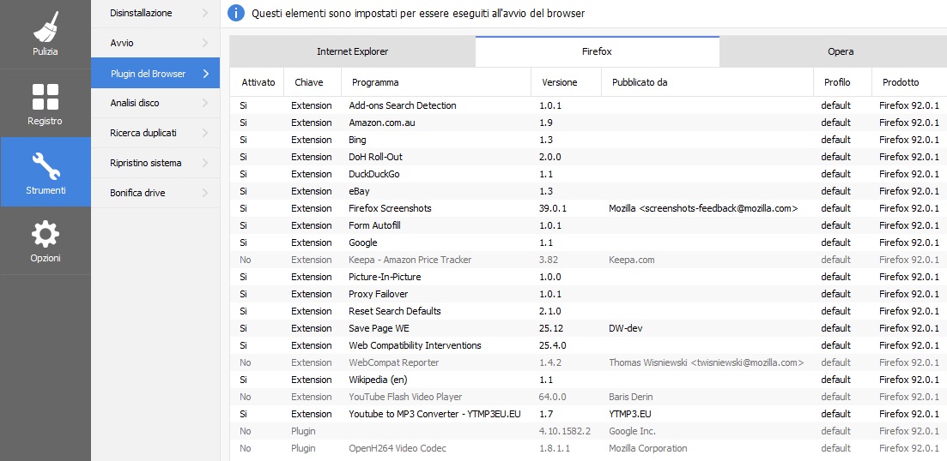Image resolution: width=947 pixels, height=461 pixels.
Task: Open the Analisi disco menu item
Action: coord(155,103)
